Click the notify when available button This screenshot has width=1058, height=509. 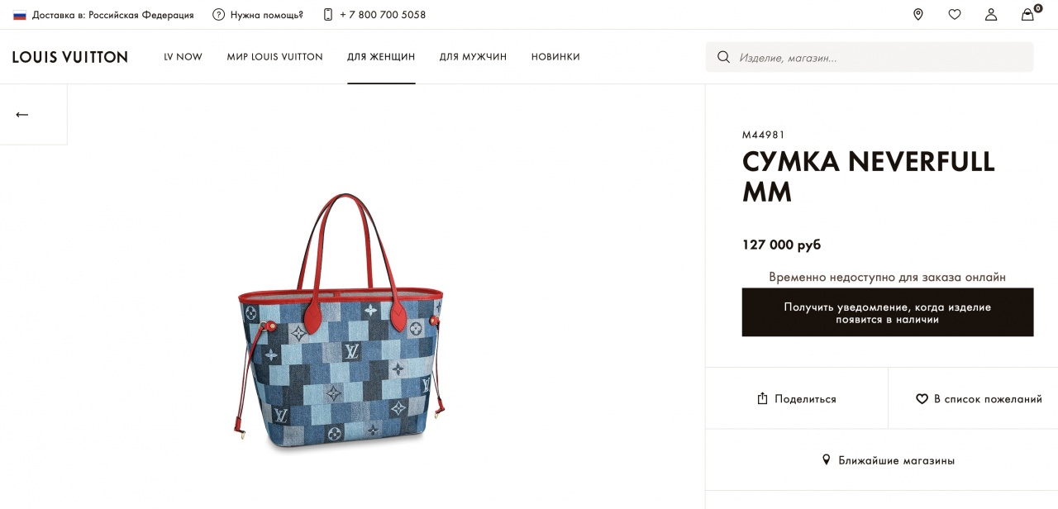tap(887, 312)
